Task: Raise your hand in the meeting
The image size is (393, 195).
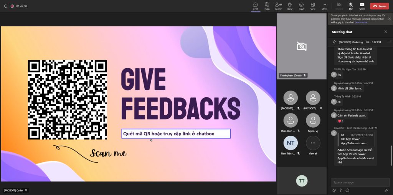Action: coord(290,6)
